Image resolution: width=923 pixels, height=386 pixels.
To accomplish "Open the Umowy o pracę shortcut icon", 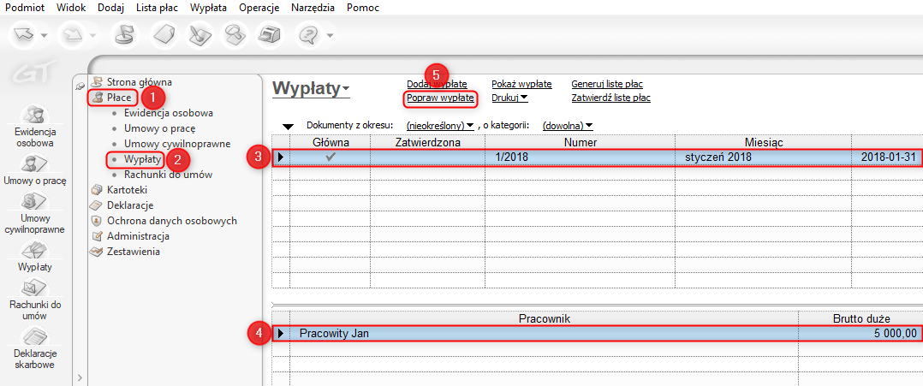I will [x=33, y=164].
